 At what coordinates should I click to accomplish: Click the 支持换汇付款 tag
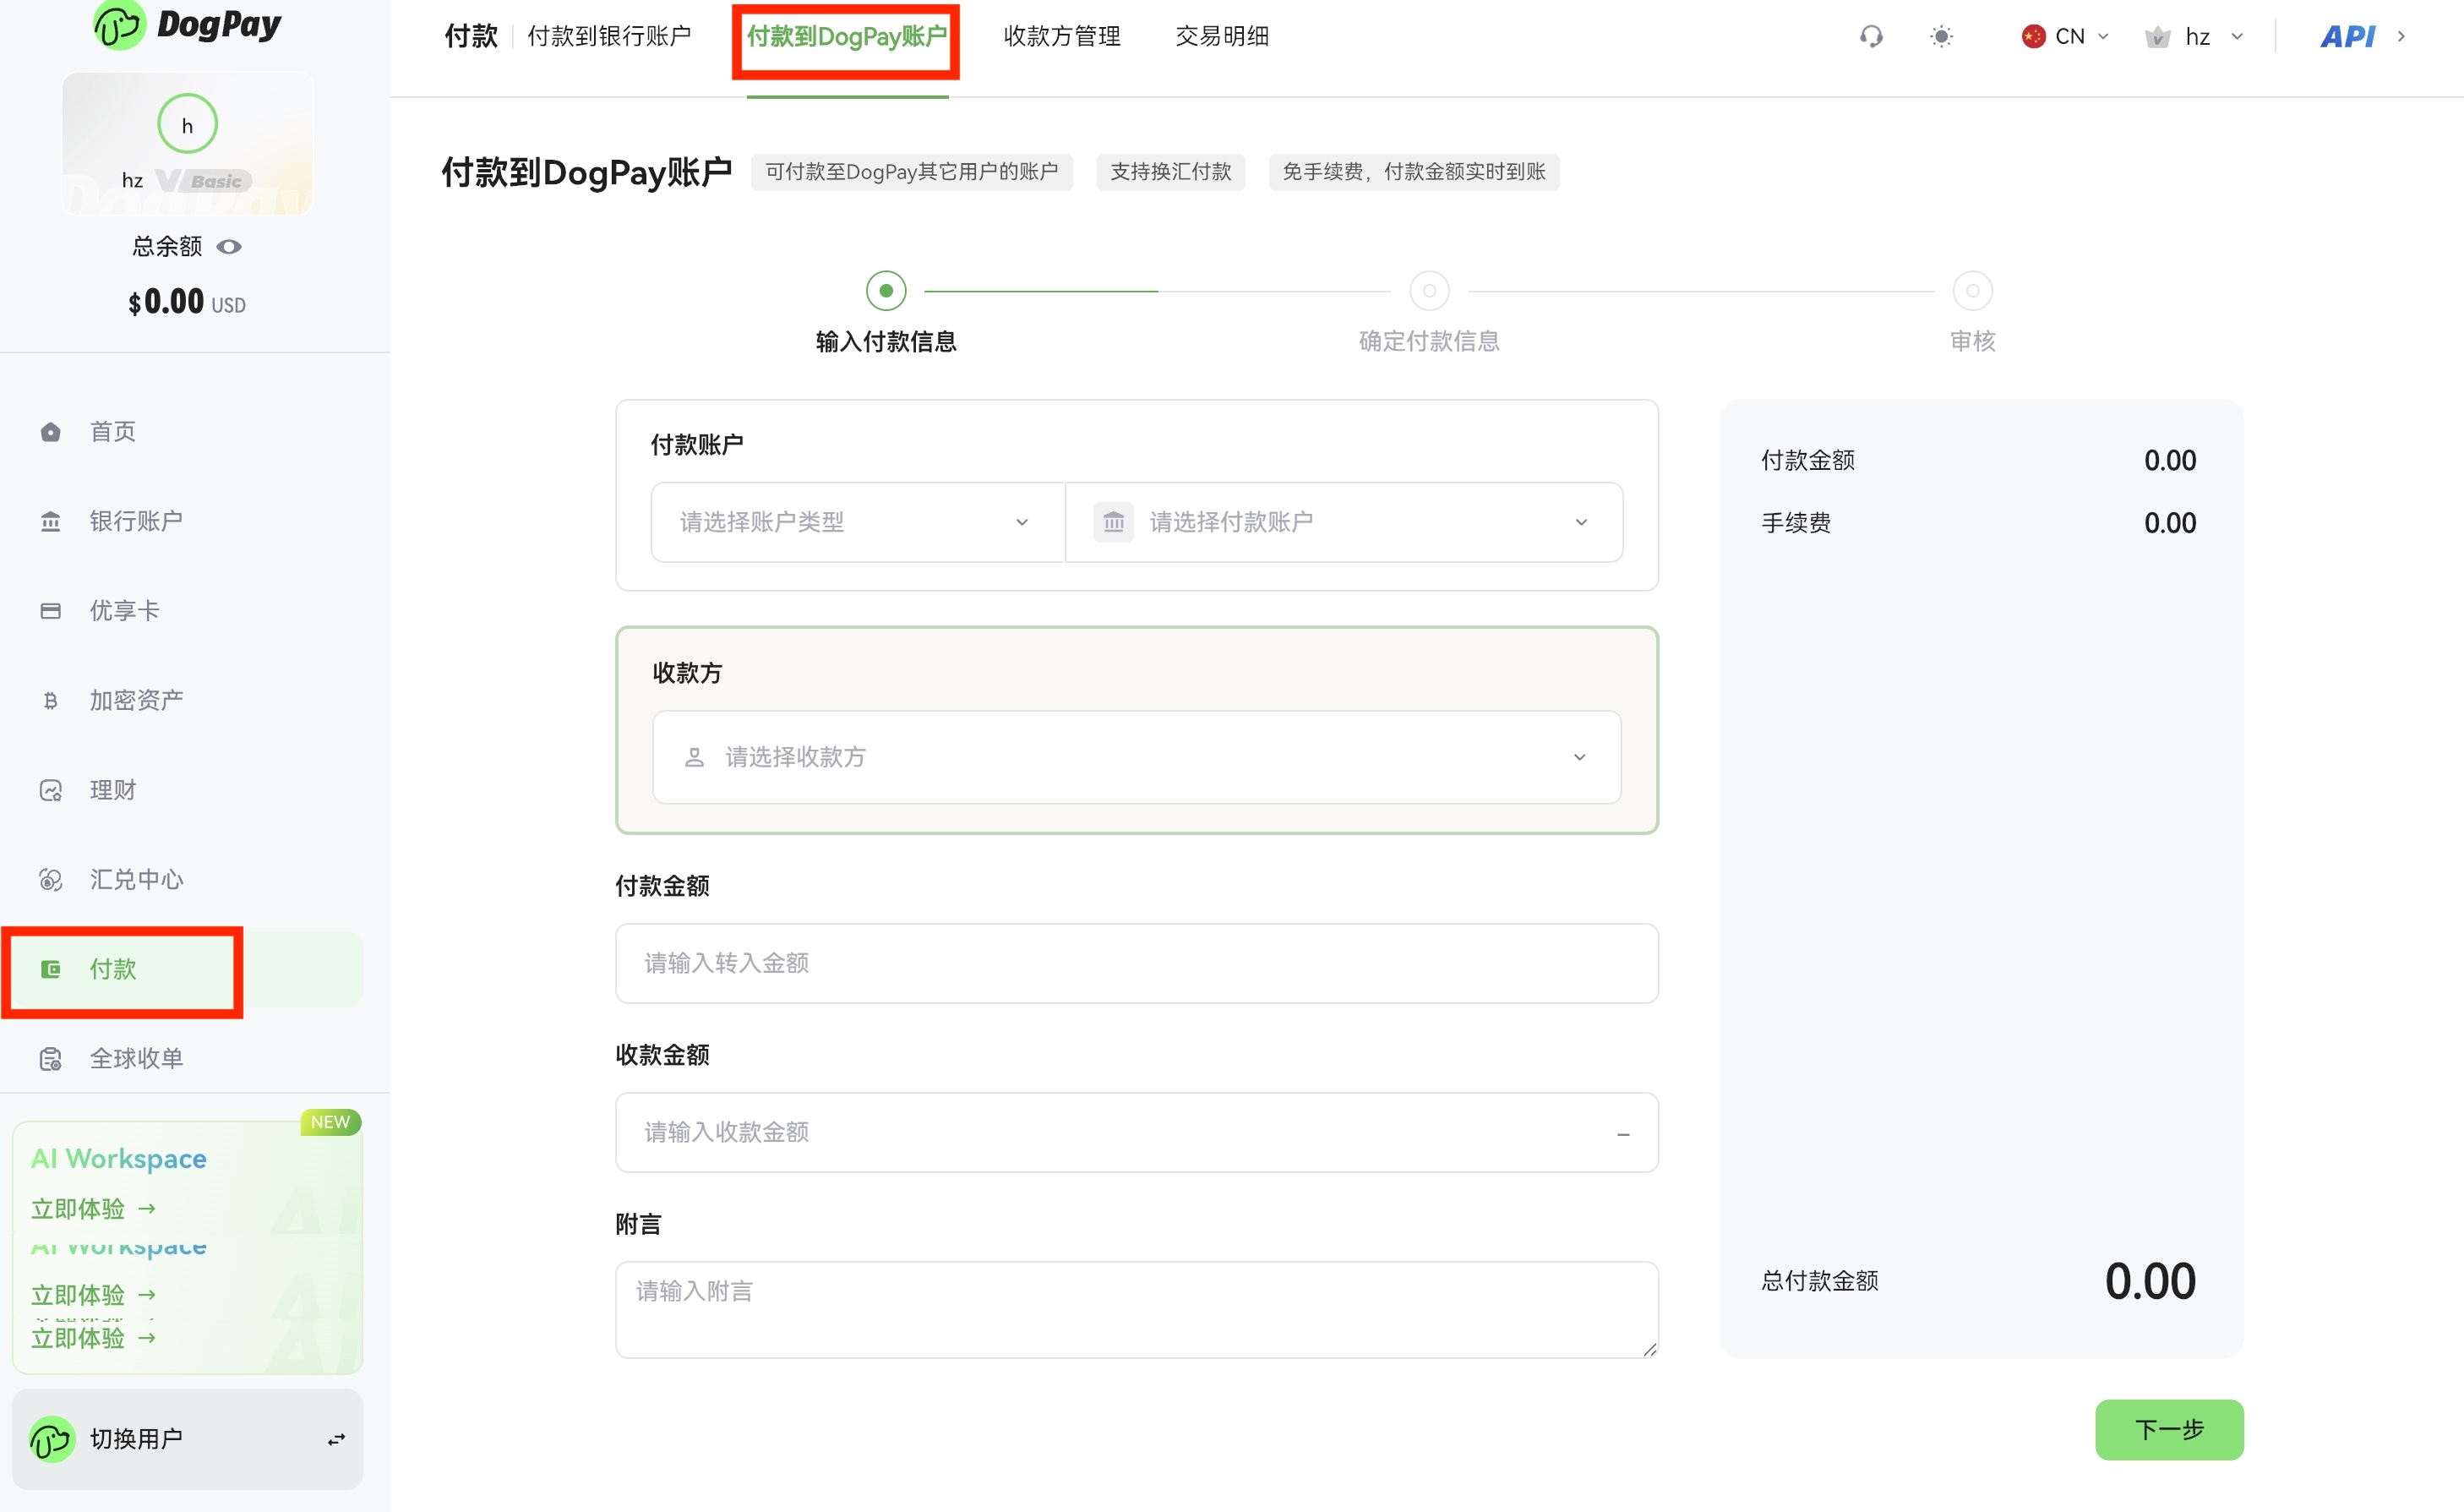click(1170, 172)
